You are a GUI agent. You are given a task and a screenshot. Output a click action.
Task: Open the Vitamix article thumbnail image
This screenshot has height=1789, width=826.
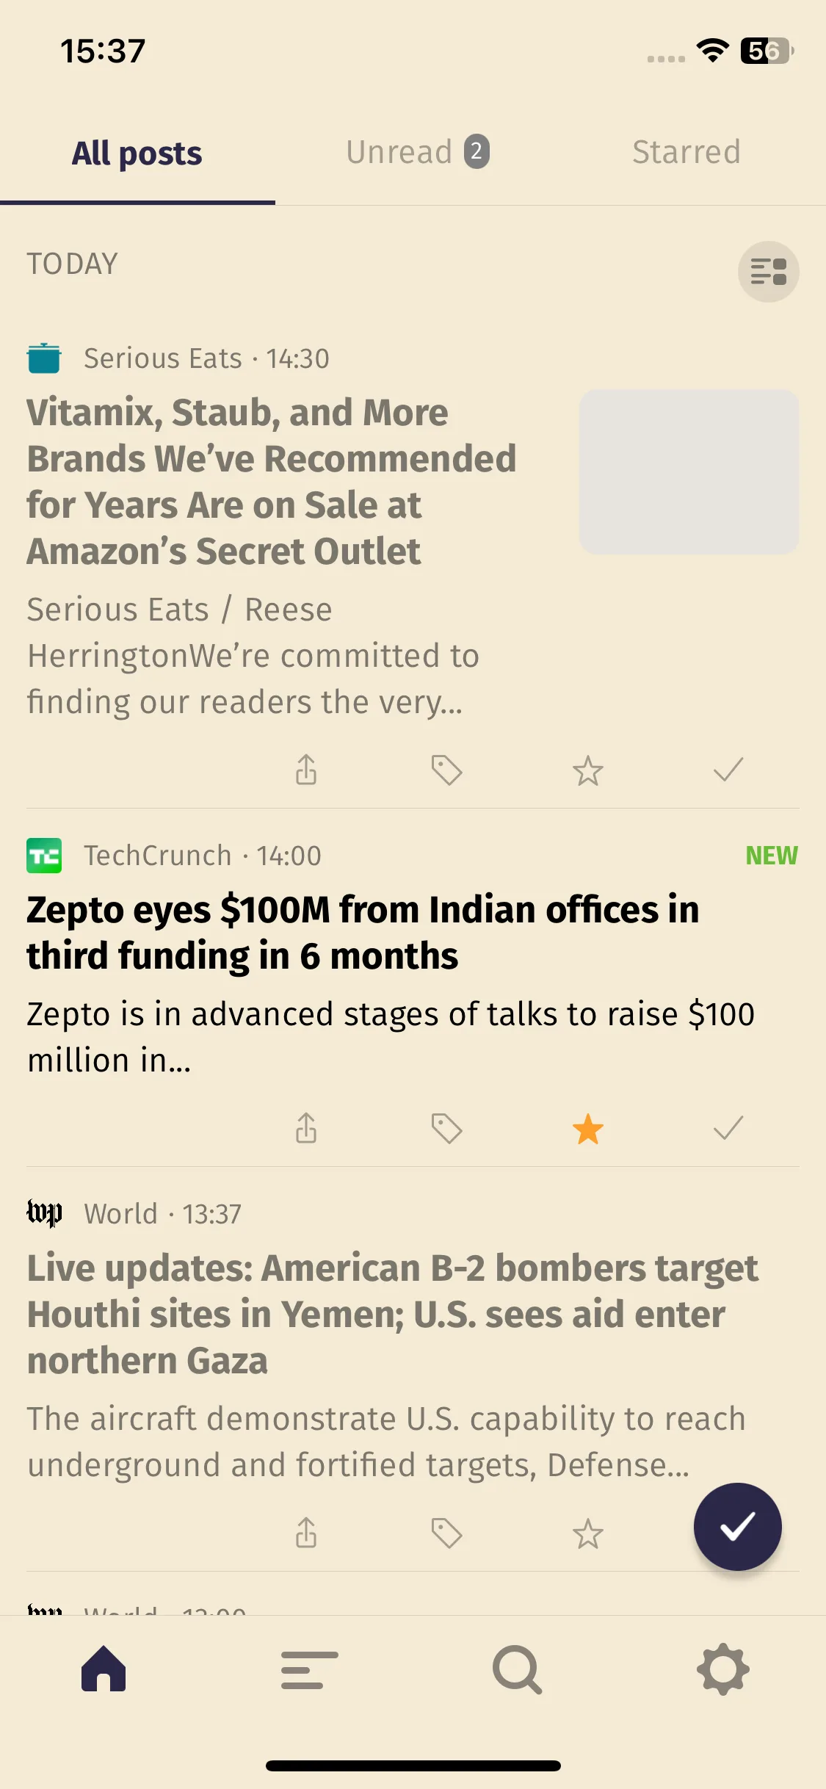pyautogui.click(x=689, y=471)
